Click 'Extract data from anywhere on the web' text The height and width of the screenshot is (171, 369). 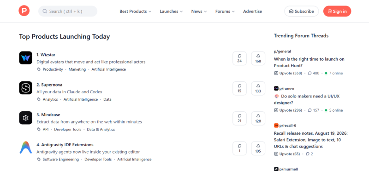(x=89, y=122)
